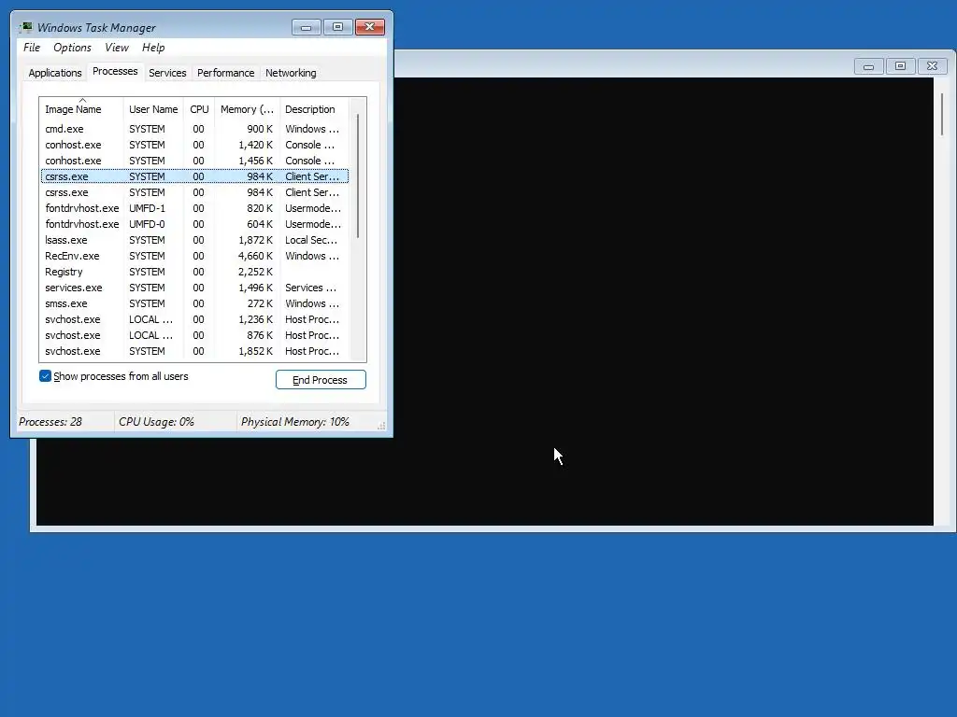Click the CPU Usage: 0% status entry

(x=156, y=422)
